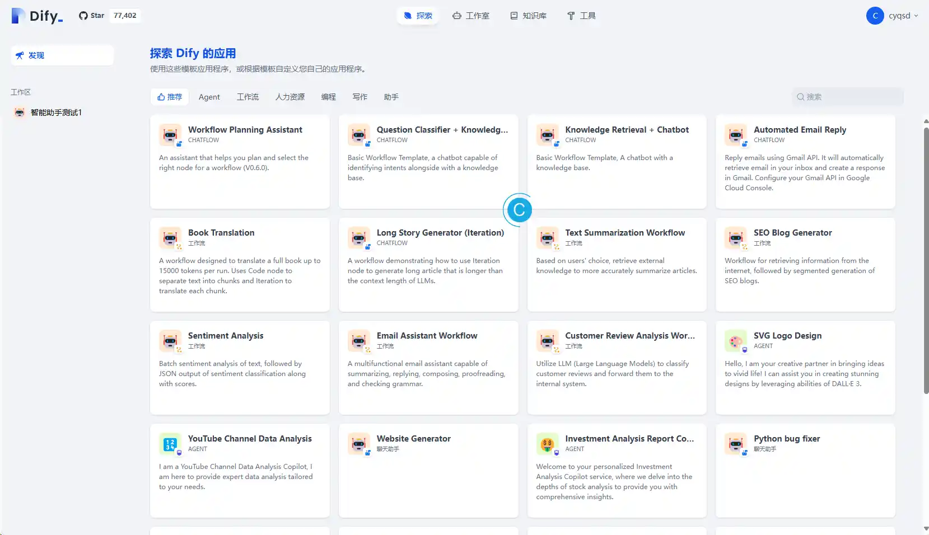Screen dimensions: 929x535
Task: Expand the cyqsd account dropdown arrow
Action: tap(916, 16)
